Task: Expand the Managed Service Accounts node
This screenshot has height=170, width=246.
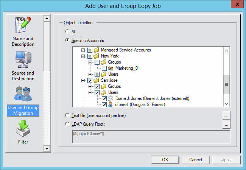Action: click(x=83, y=50)
